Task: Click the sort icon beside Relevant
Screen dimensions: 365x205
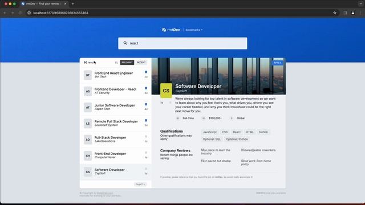Action: [x=116, y=63]
